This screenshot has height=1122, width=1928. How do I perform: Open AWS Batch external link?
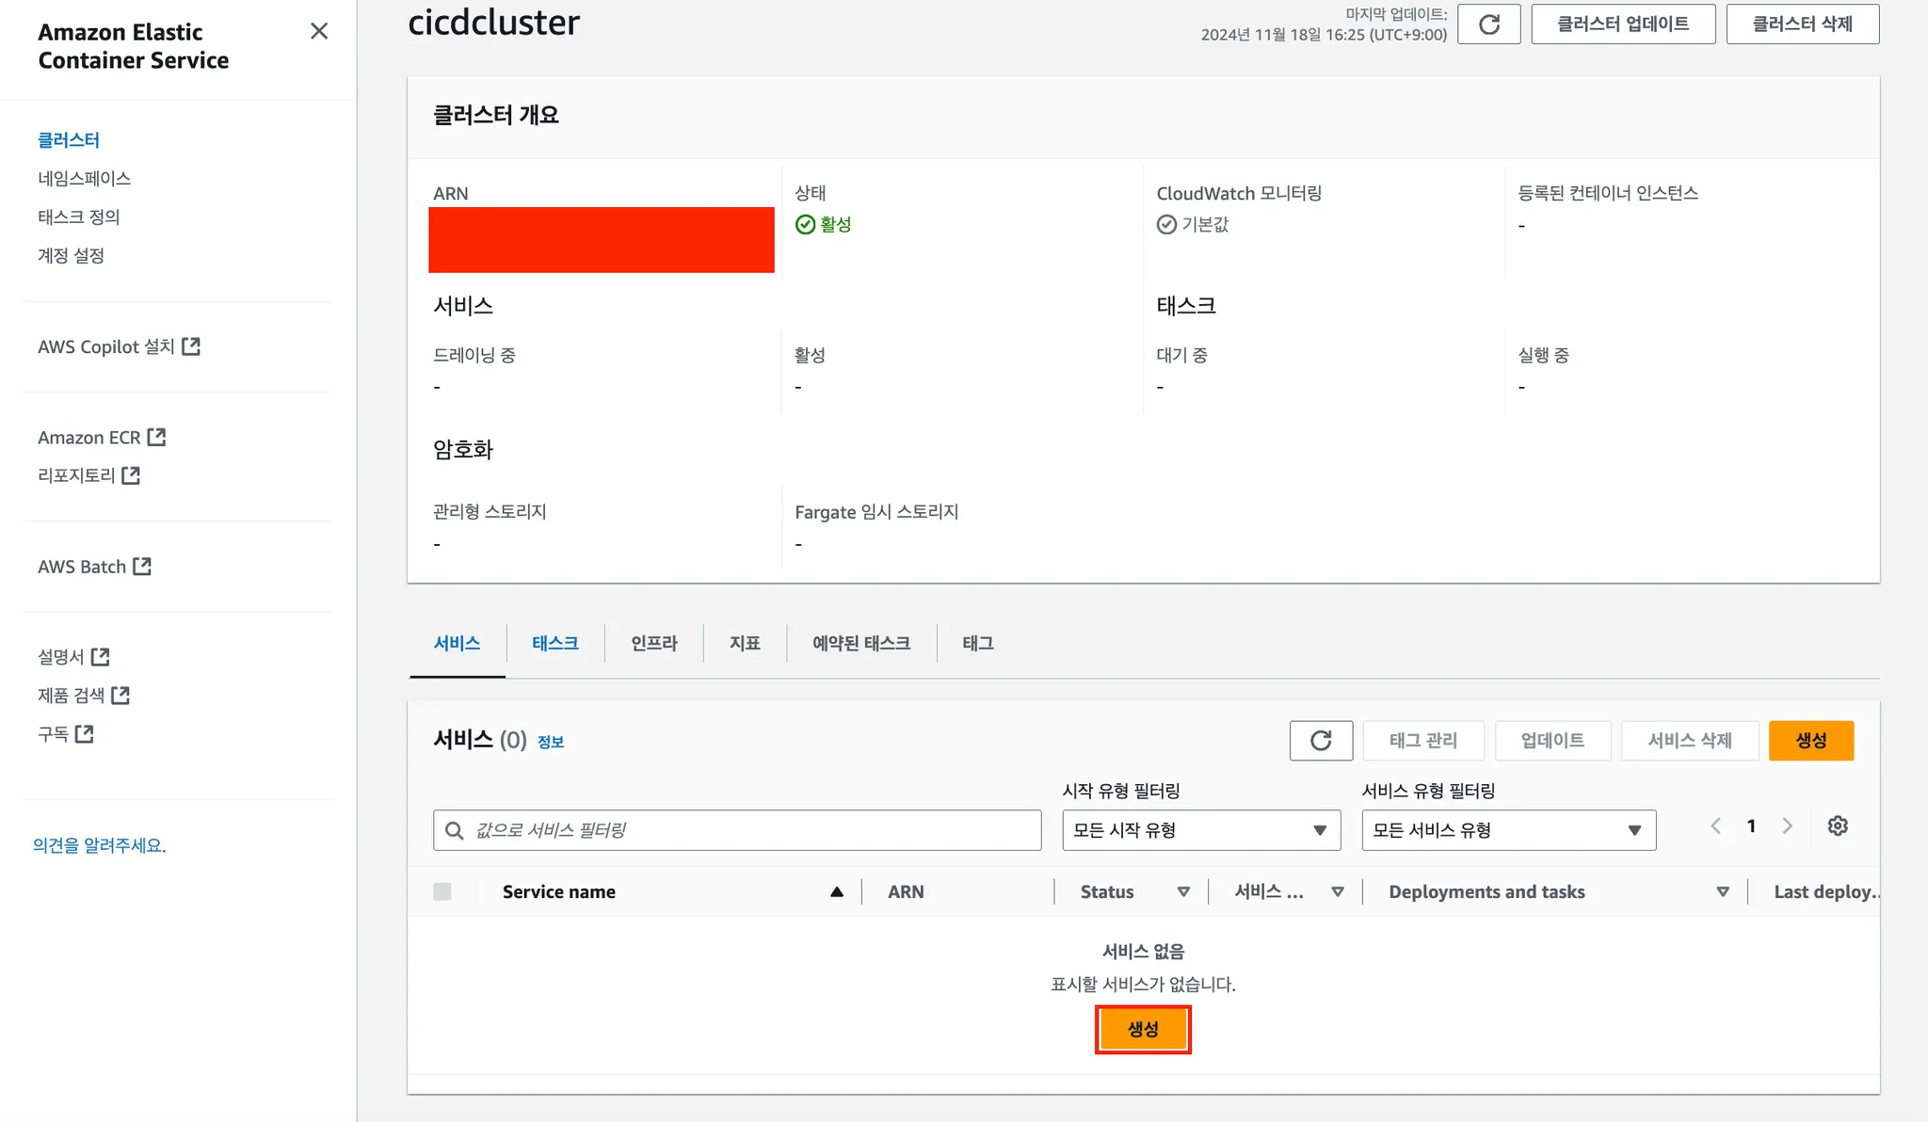94,567
